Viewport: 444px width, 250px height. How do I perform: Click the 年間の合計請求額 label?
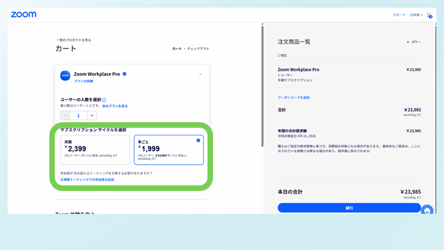292,131
